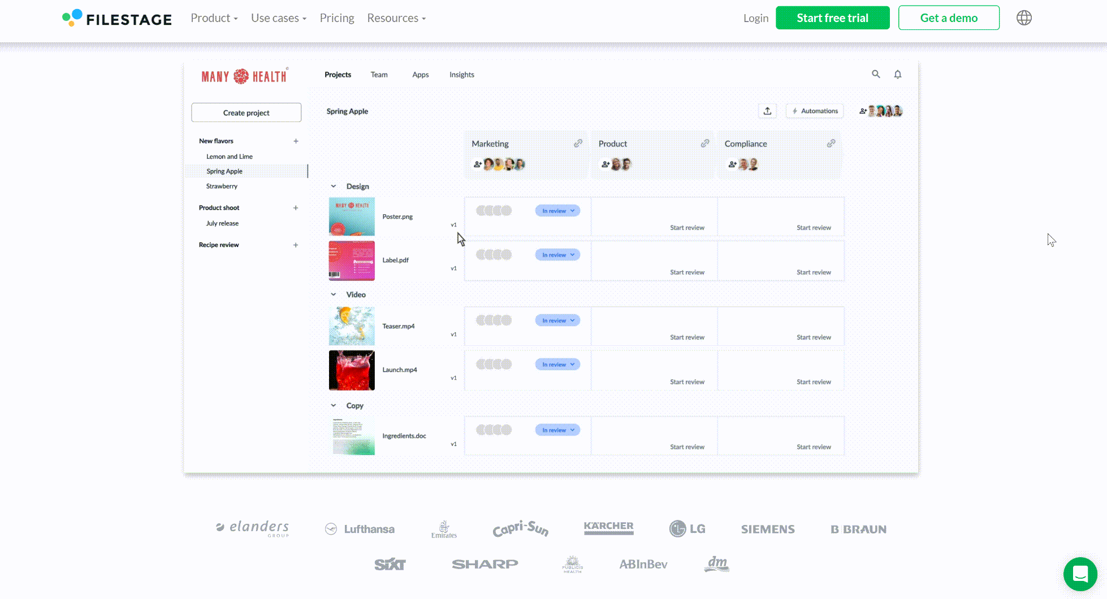Switch to the Insights tab
This screenshot has width=1107, height=599.
461,75
